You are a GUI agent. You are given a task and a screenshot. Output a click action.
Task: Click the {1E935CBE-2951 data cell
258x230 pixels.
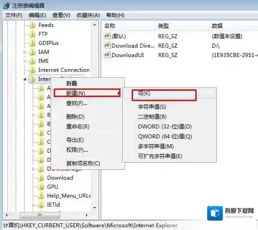[x=235, y=55]
